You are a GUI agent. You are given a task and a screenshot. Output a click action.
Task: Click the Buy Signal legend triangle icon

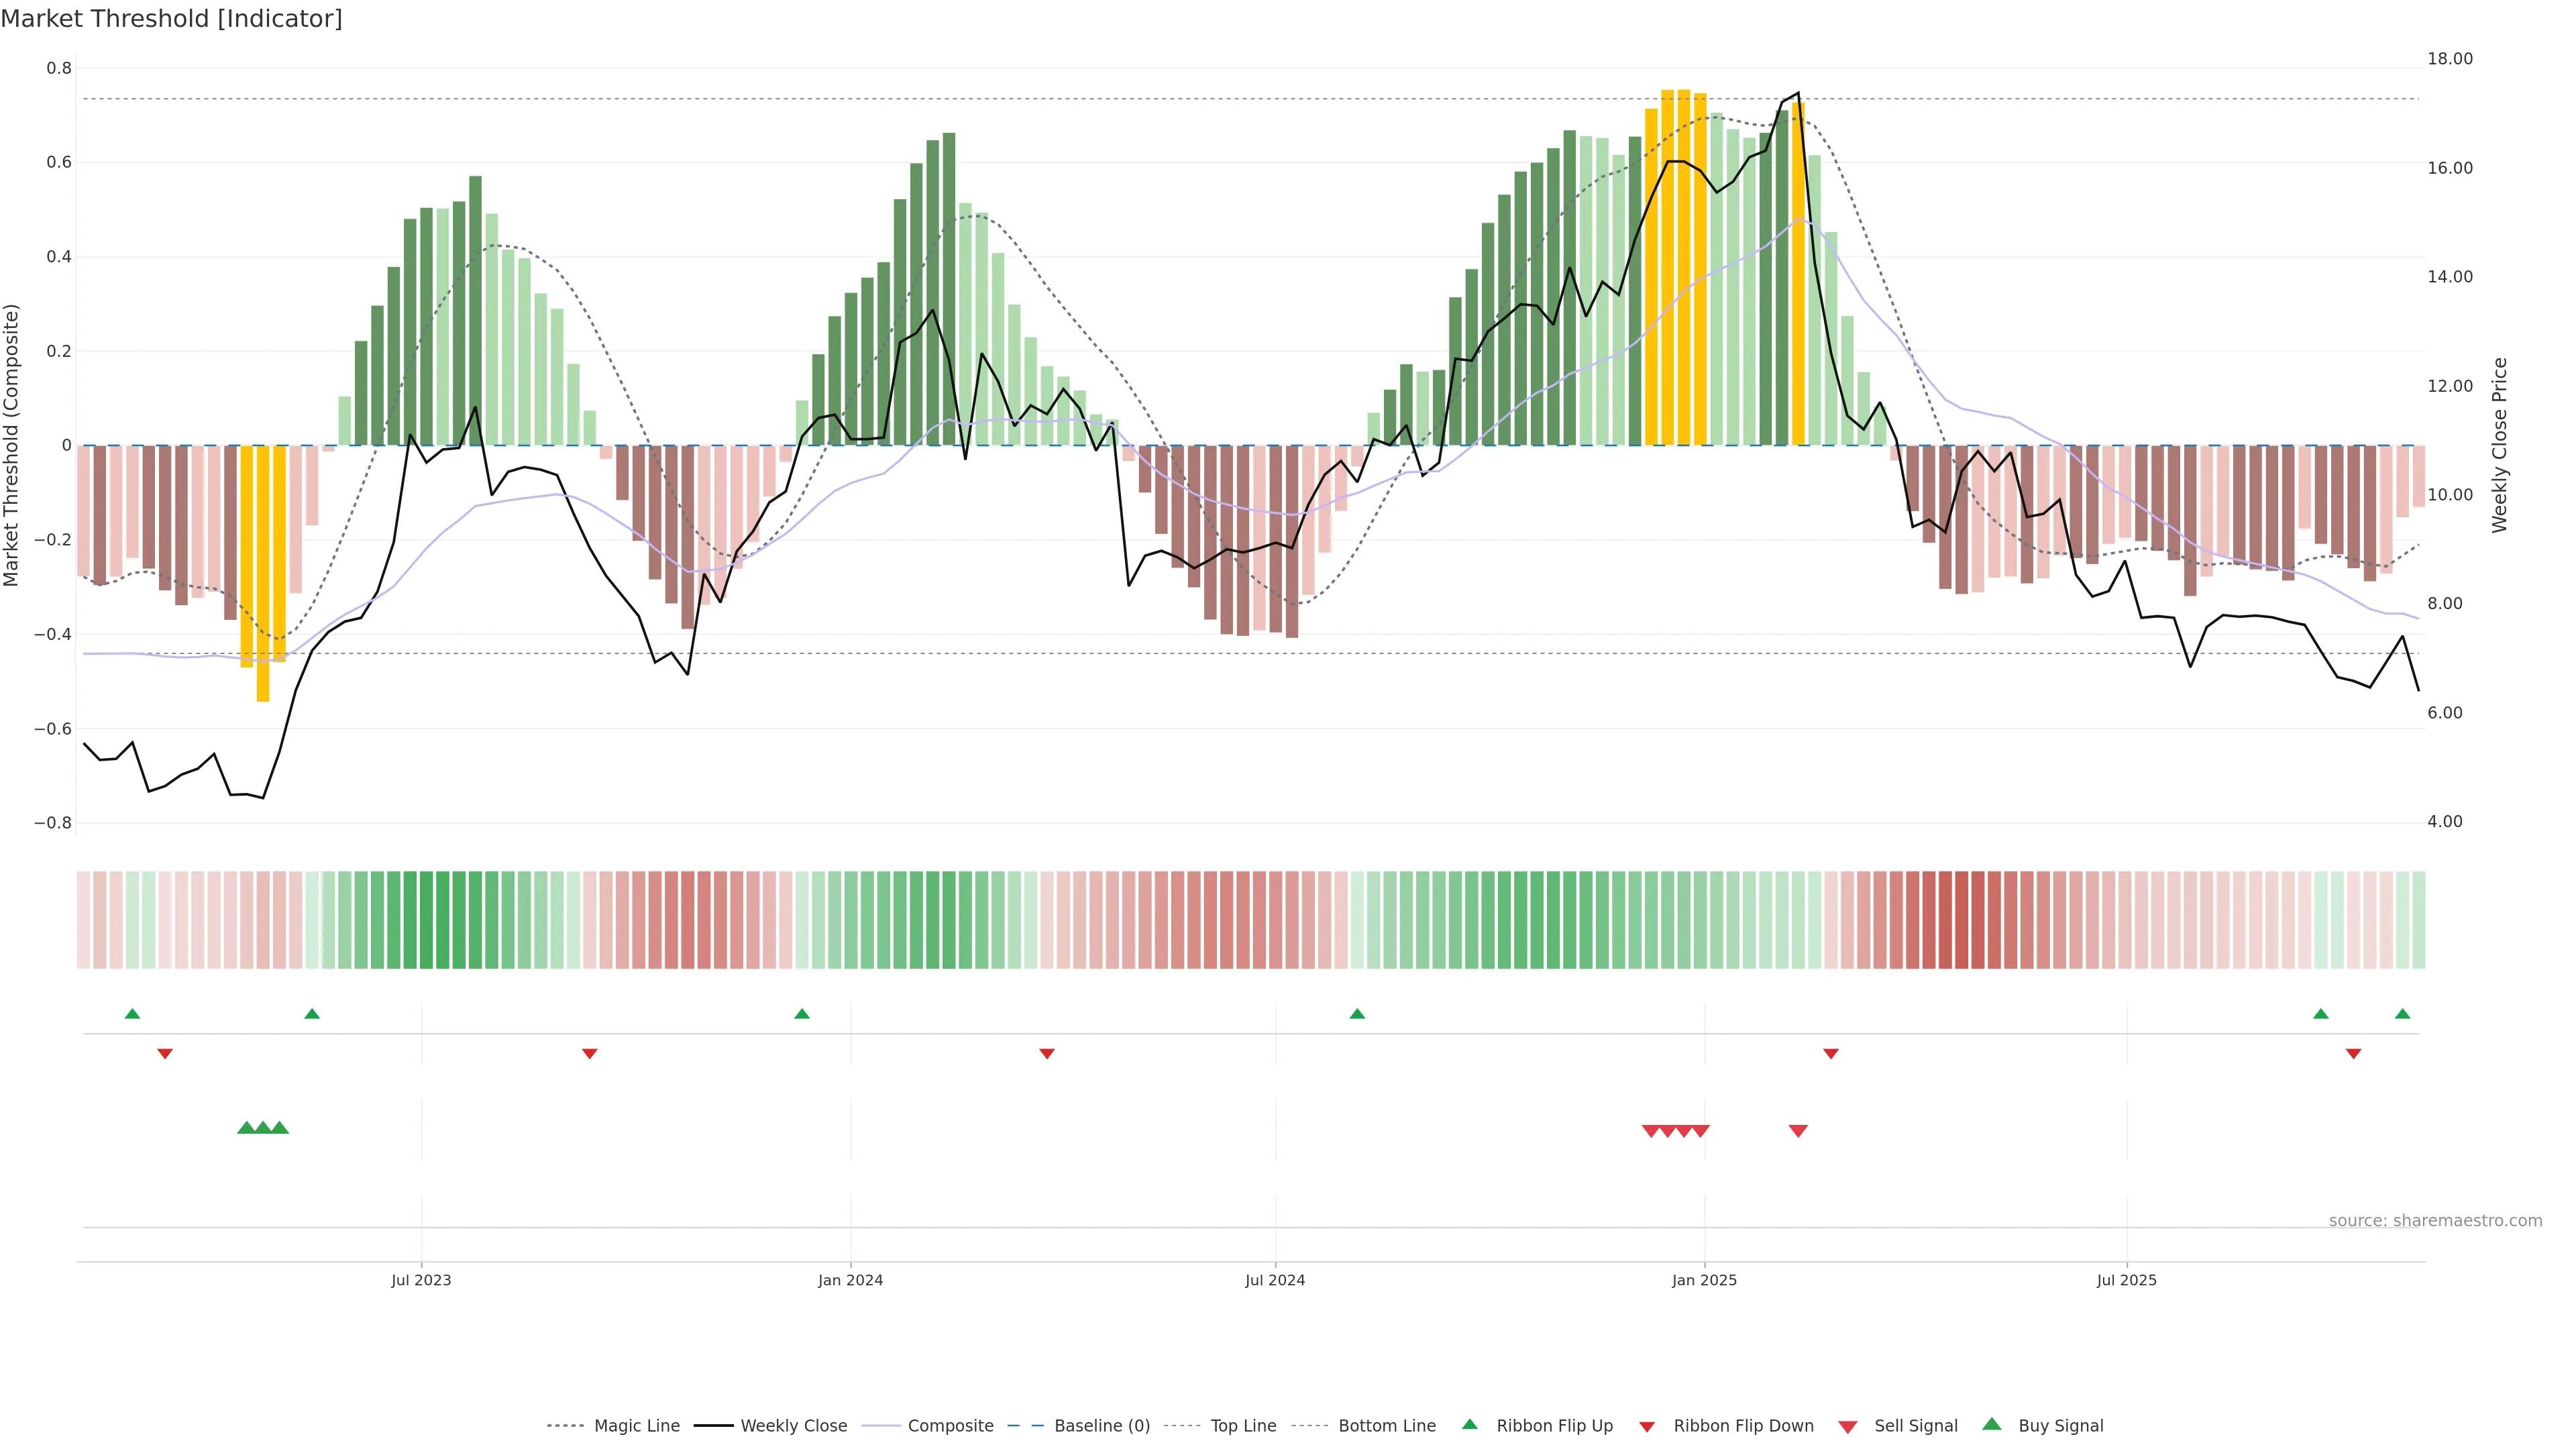(x=1991, y=1424)
